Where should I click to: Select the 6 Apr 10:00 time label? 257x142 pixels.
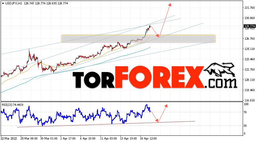point(88,139)
